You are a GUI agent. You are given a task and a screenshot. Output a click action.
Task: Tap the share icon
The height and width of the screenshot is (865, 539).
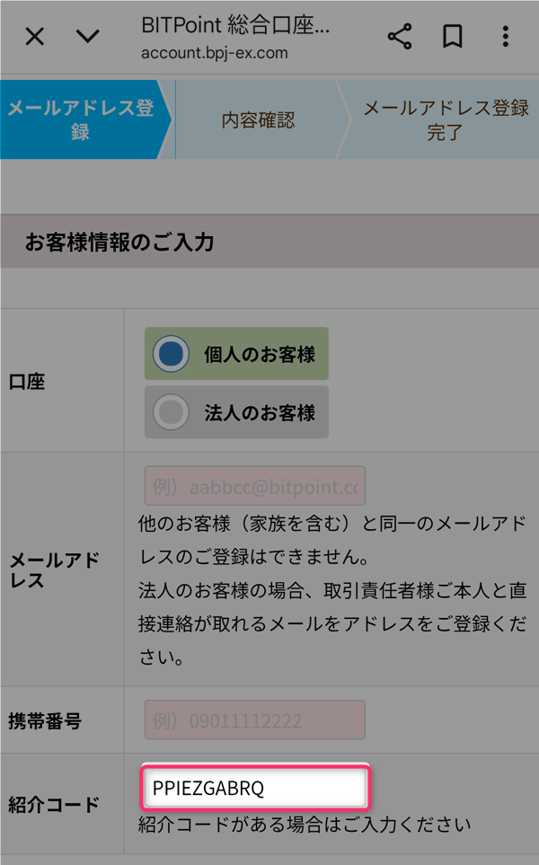(400, 37)
